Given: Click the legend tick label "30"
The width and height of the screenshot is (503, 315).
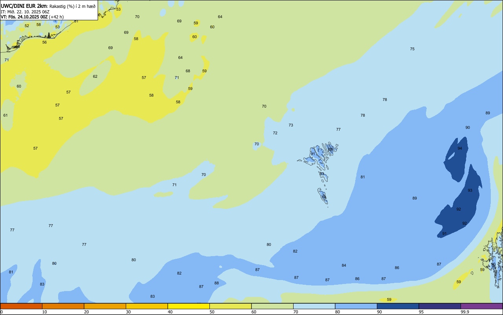Looking at the screenshot, I should 128,312.
